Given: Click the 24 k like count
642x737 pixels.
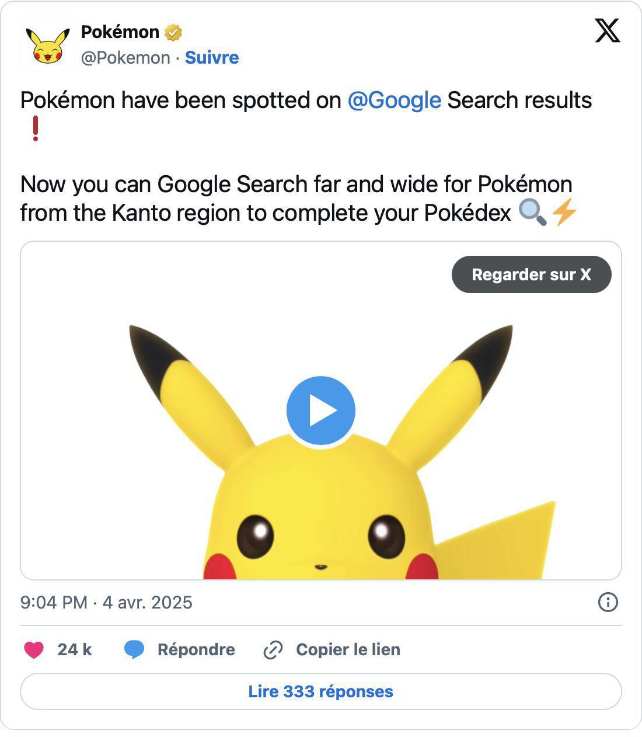Looking at the screenshot, I should 75,649.
